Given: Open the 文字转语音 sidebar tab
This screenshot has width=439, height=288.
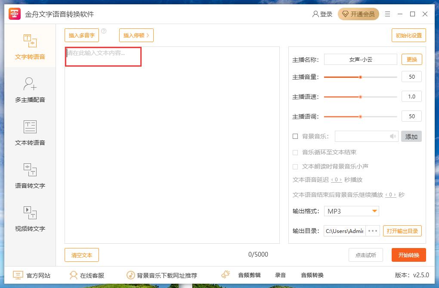Looking at the screenshot, I should click(x=30, y=46).
